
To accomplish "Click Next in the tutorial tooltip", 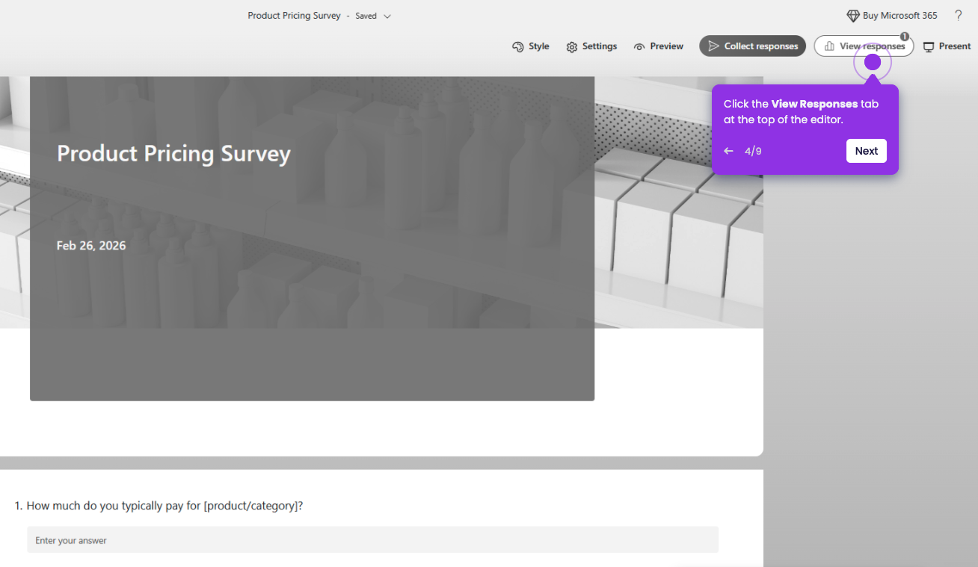I will (x=867, y=151).
